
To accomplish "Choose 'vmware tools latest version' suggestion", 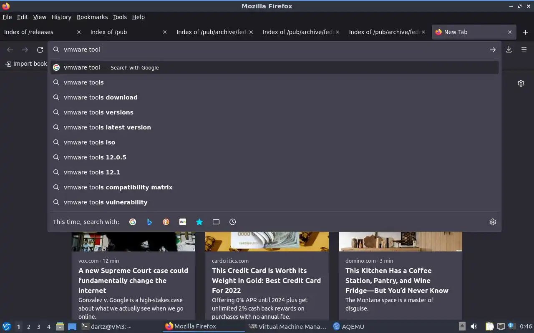I will [275, 127].
